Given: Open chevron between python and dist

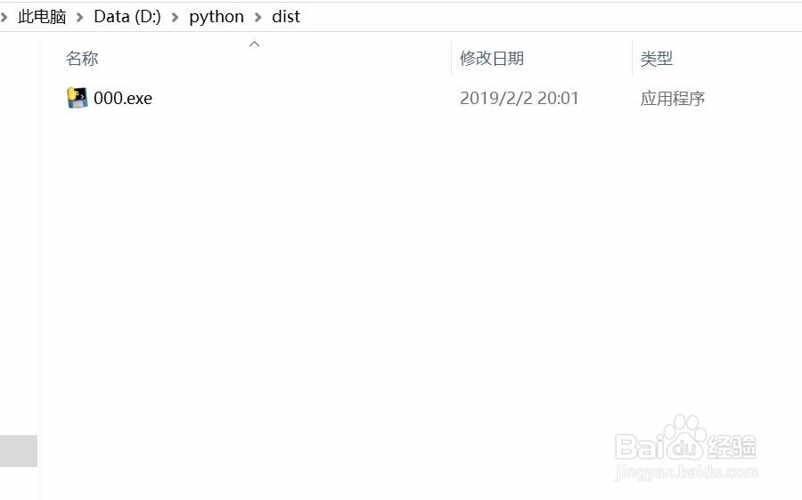Looking at the screenshot, I should tap(258, 17).
